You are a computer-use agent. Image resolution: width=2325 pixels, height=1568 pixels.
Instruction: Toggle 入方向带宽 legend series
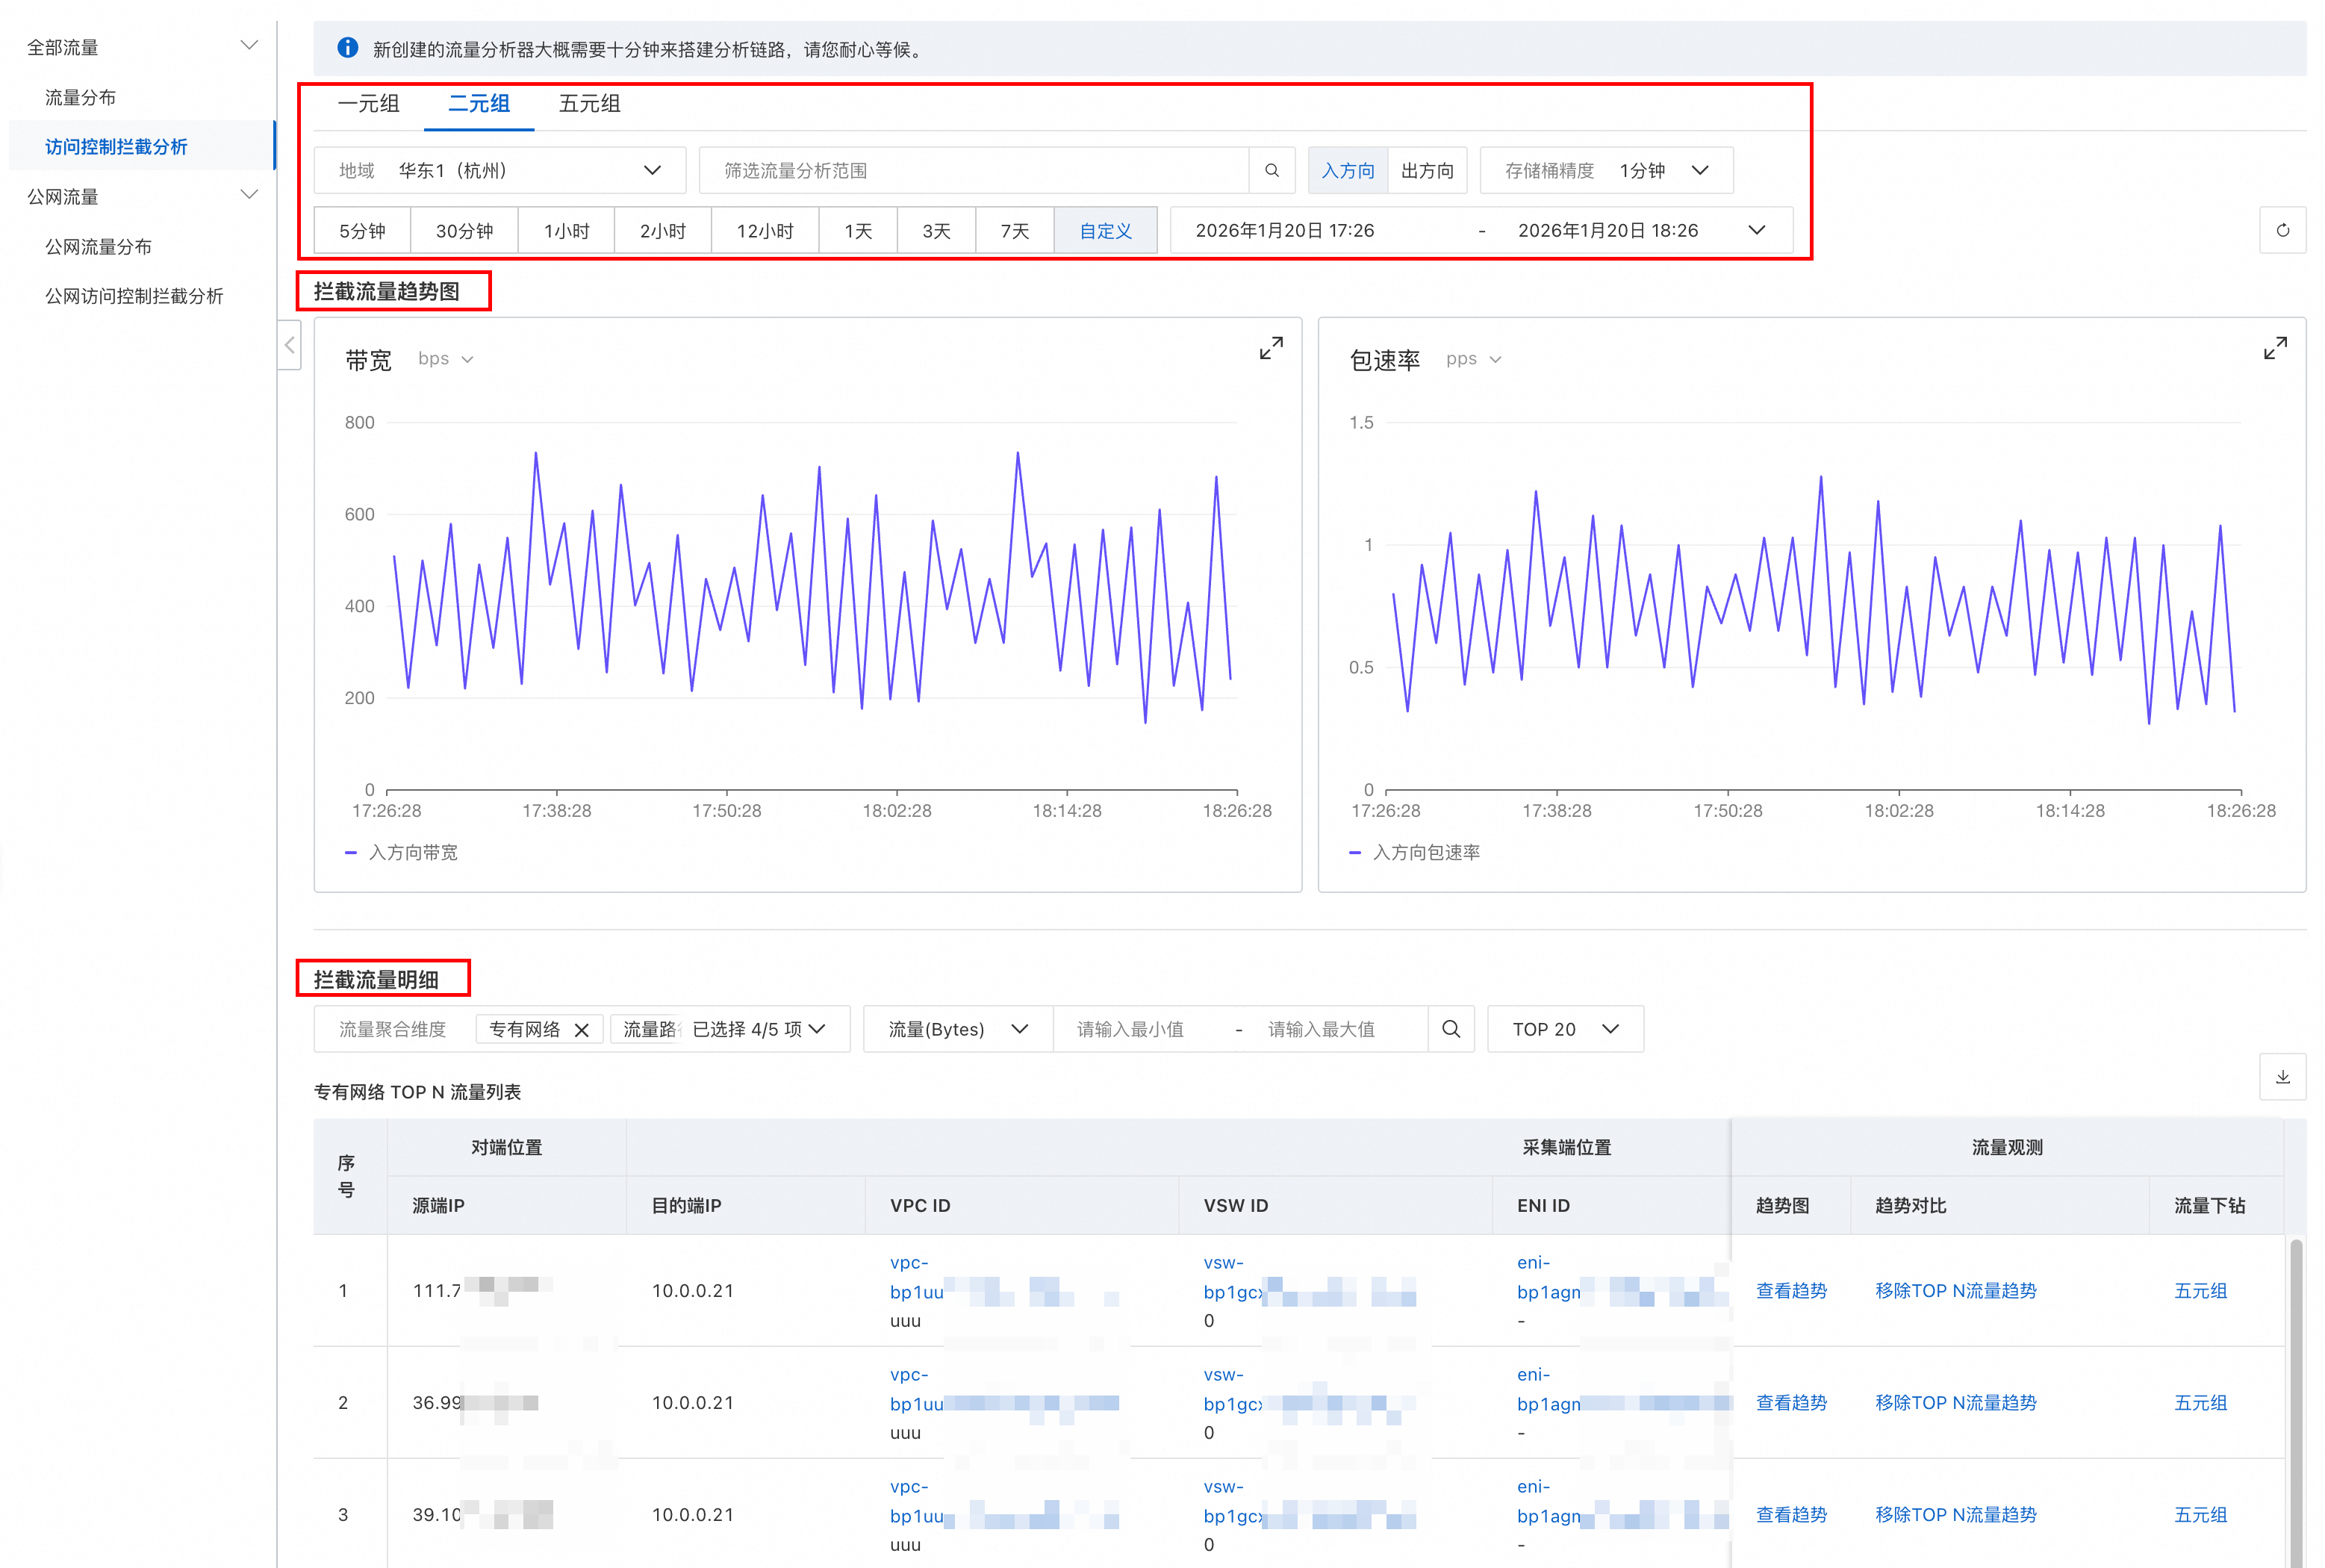(411, 852)
